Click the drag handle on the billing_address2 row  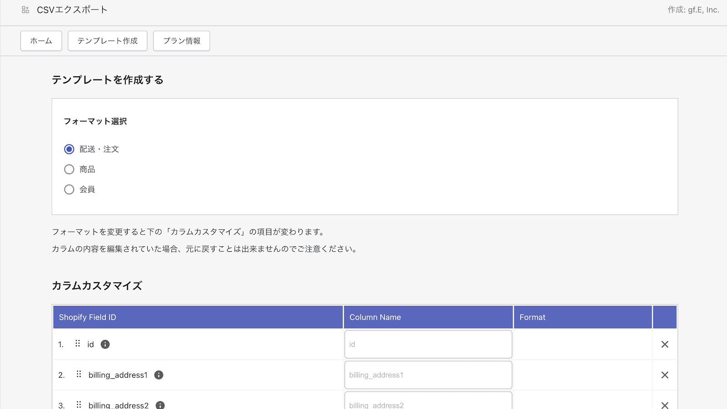[78, 404]
